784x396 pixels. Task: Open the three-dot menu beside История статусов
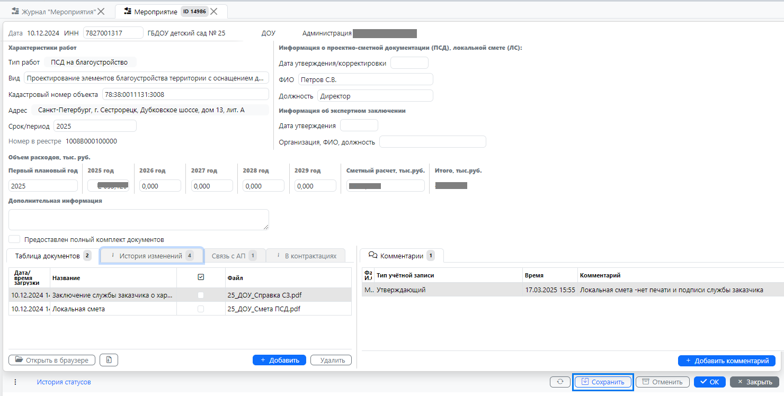pos(15,382)
